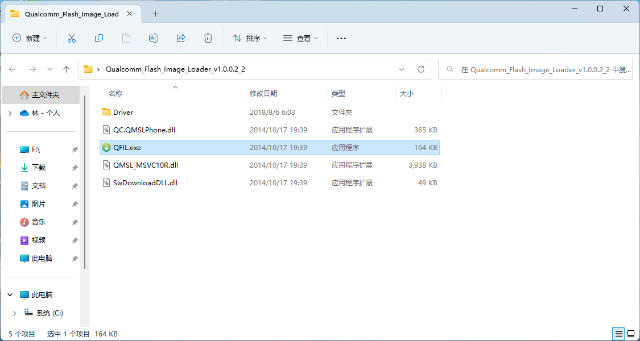The height and width of the screenshot is (341, 640).
Task: Click the Share icon in toolbar
Action: [x=181, y=38]
